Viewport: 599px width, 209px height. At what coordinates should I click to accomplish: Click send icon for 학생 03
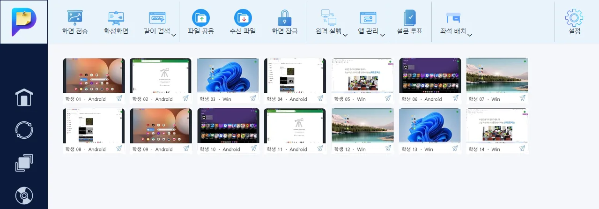(253, 98)
